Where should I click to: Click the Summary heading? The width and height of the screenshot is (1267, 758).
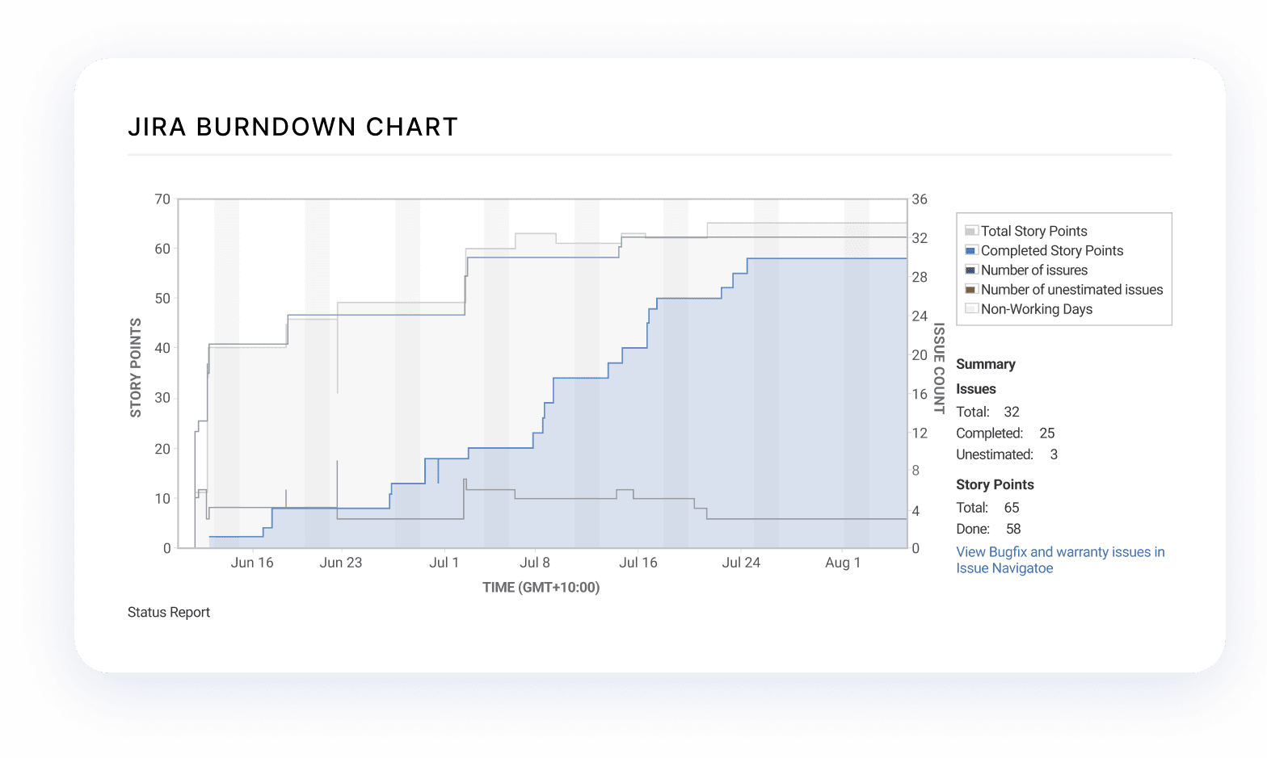(x=986, y=364)
